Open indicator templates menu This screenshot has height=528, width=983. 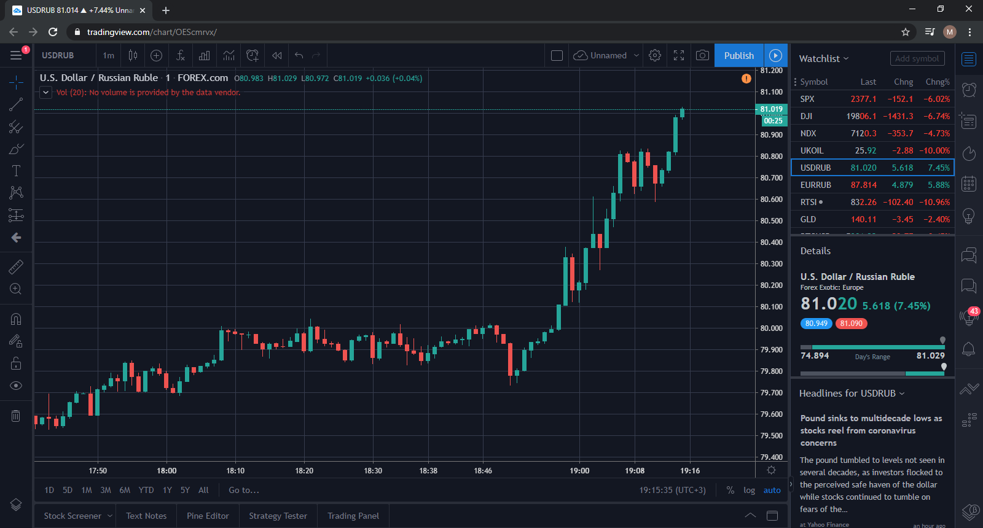click(x=229, y=55)
